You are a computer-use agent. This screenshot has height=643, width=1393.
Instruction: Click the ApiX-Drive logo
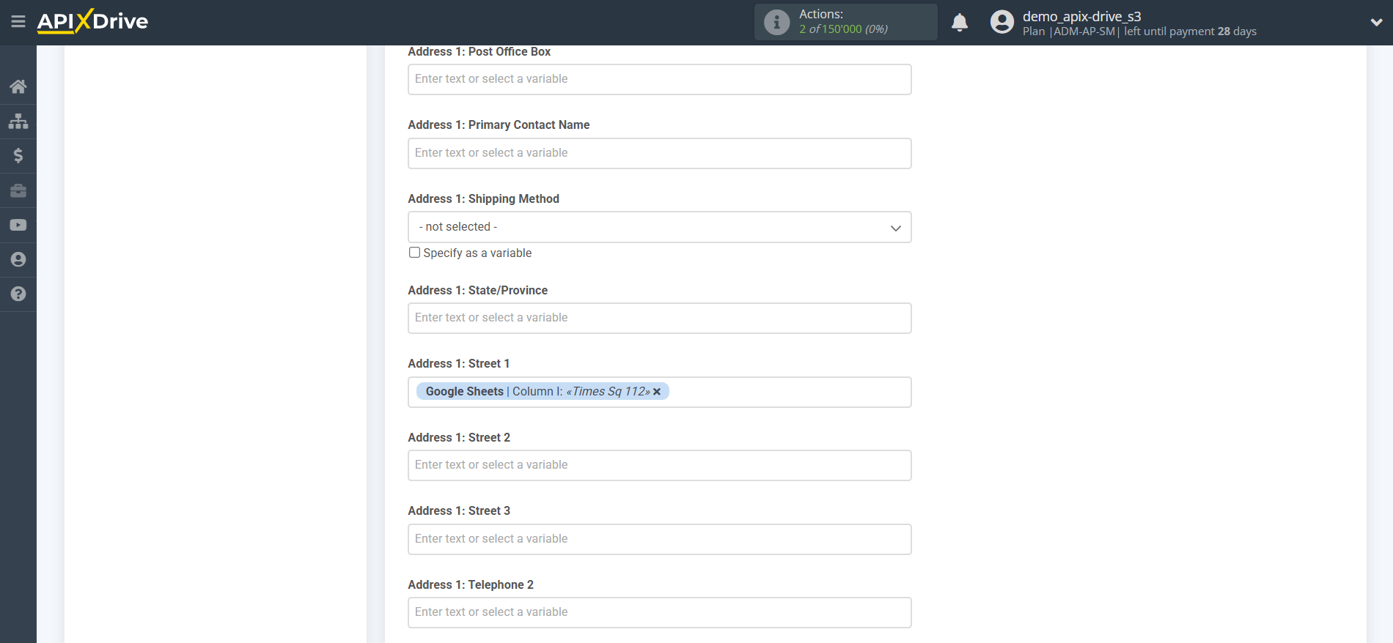click(x=92, y=21)
